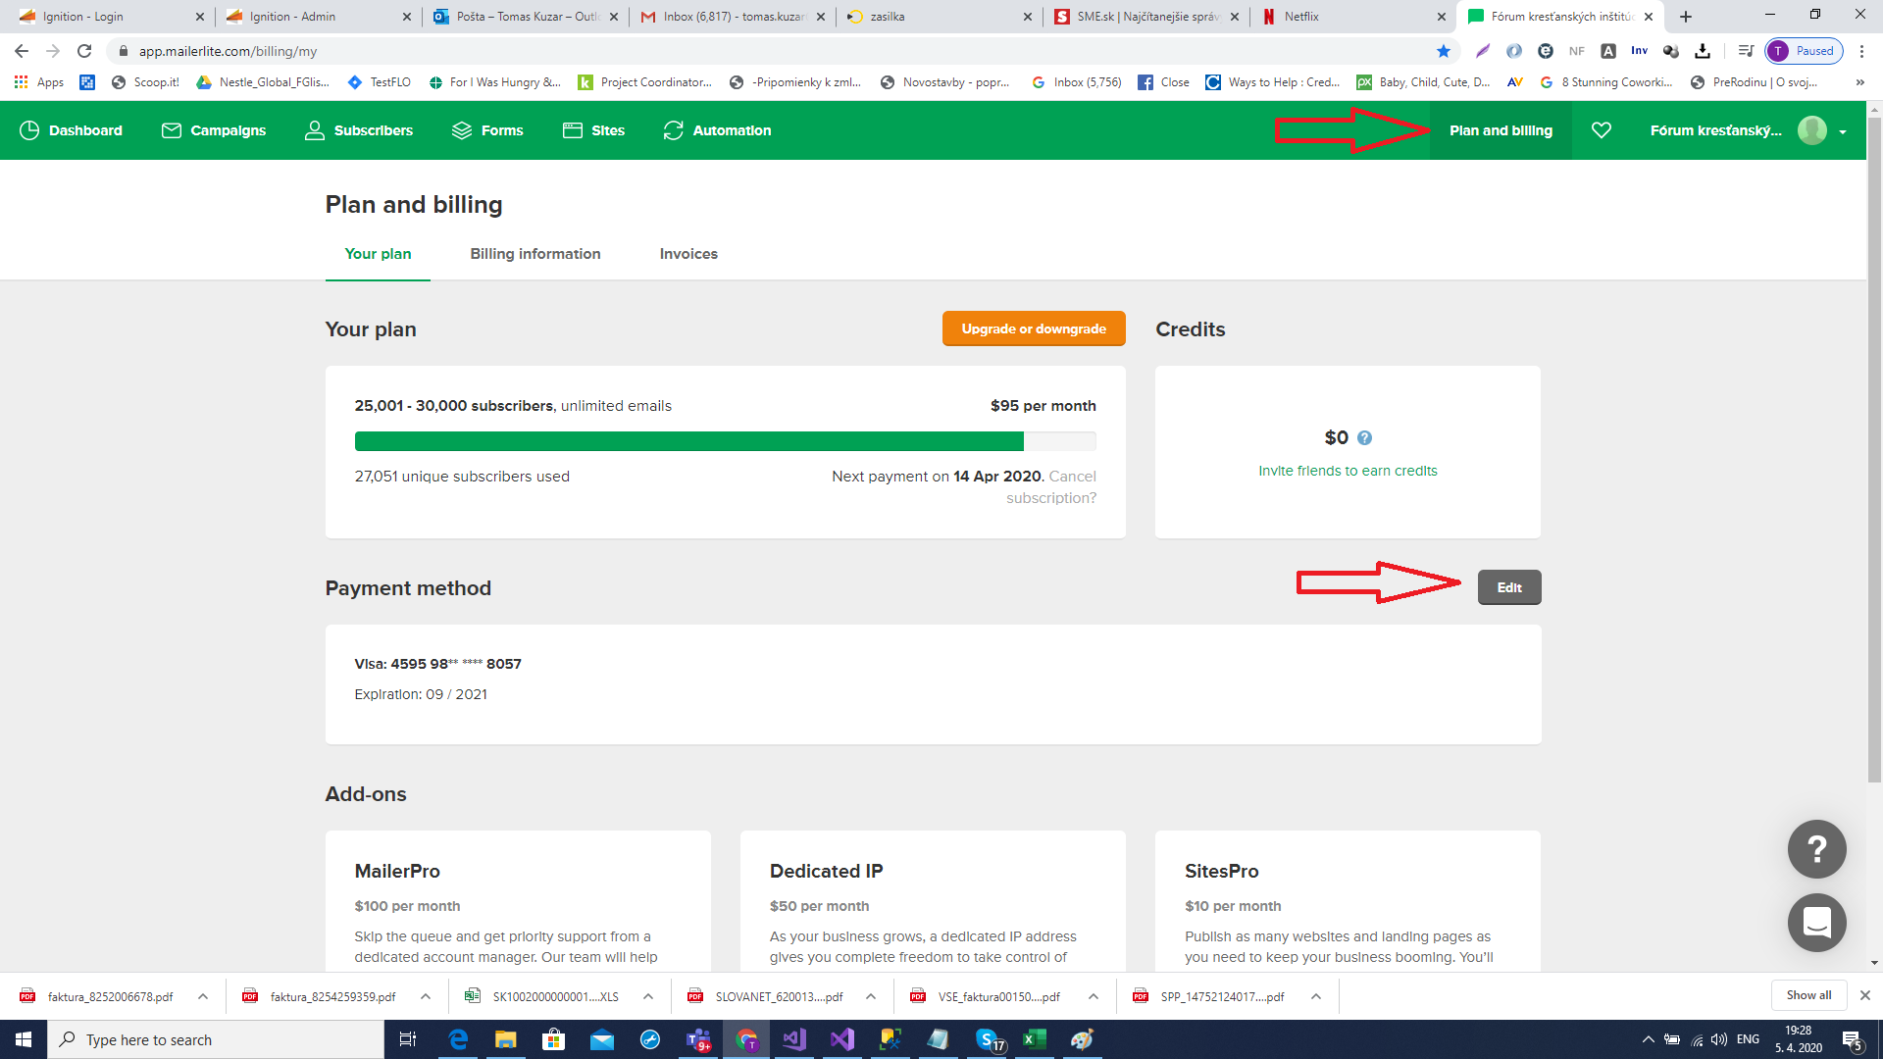The width and height of the screenshot is (1883, 1059).
Task: Click Upgrade or downgrade button
Action: click(x=1033, y=328)
